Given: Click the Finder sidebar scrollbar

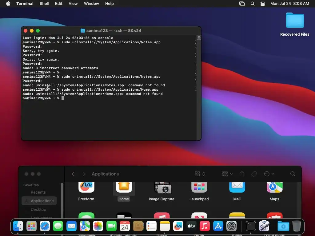Looking at the screenshot, I should [x=62, y=201].
